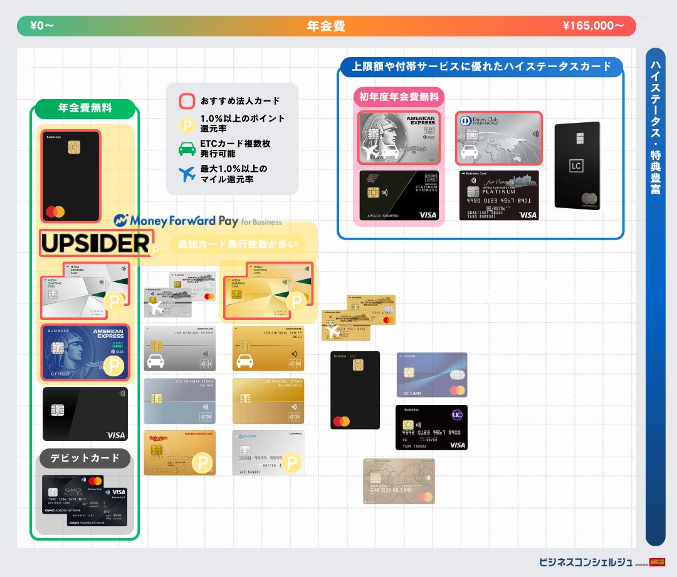
Task: Click the ¥0〜 label on fee bar
Action: click(x=42, y=26)
